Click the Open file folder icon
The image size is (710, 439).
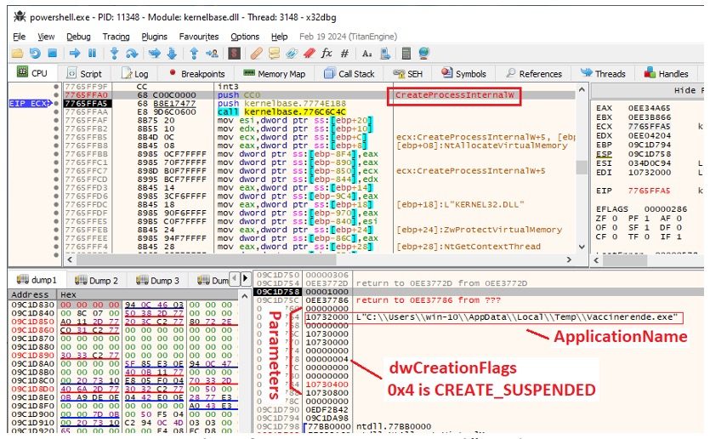click(x=18, y=54)
